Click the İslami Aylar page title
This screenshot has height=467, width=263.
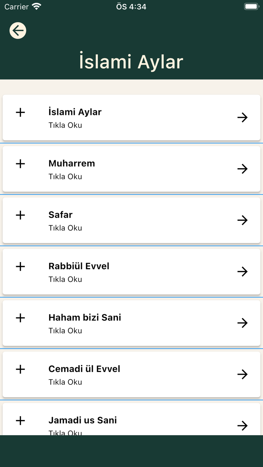pos(131,61)
